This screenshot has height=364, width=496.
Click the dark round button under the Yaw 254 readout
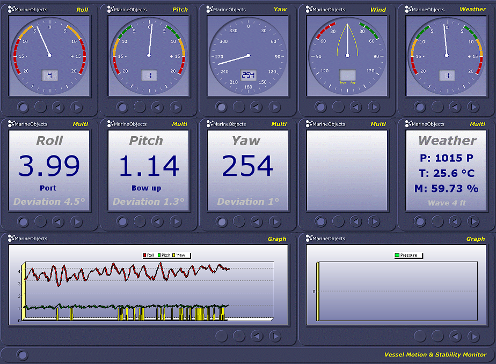click(239, 222)
